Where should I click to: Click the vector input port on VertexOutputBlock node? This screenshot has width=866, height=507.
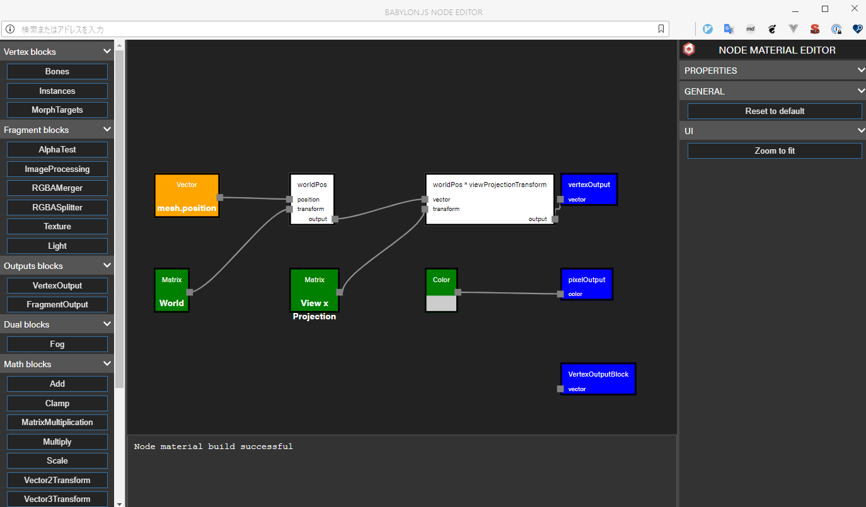pyautogui.click(x=560, y=389)
